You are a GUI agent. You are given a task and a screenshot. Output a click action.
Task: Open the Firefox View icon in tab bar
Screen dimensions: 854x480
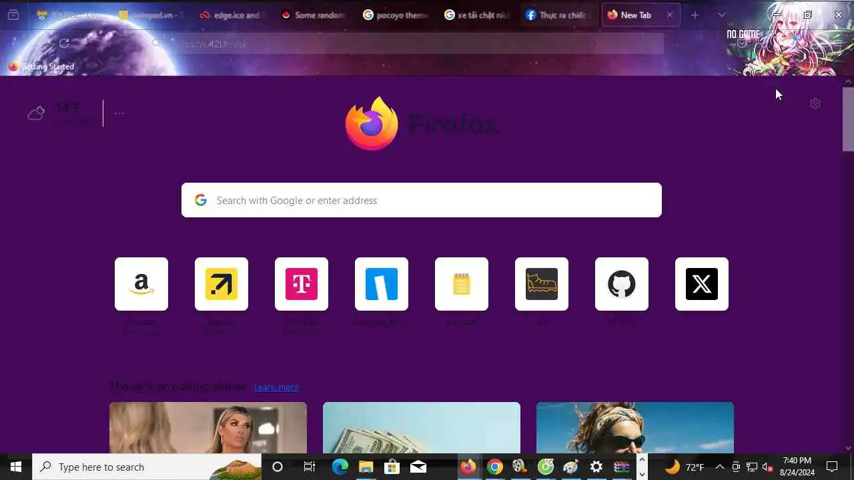pos(13,15)
